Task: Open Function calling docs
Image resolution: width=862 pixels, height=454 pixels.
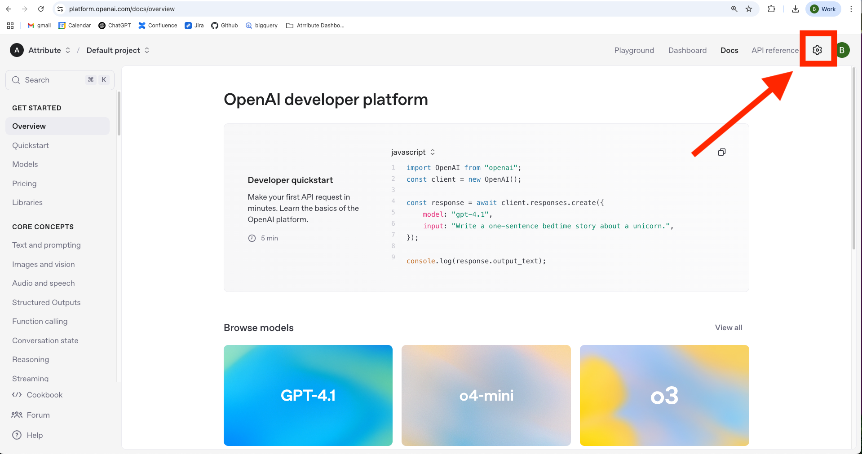Action: pyautogui.click(x=40, y=321)
